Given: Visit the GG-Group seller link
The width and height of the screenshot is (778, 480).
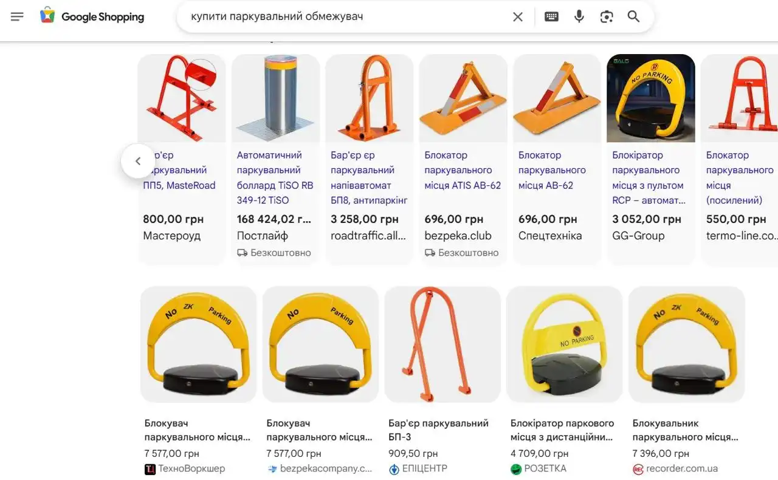Looking at the screenshot, I should tap(638, 235).
